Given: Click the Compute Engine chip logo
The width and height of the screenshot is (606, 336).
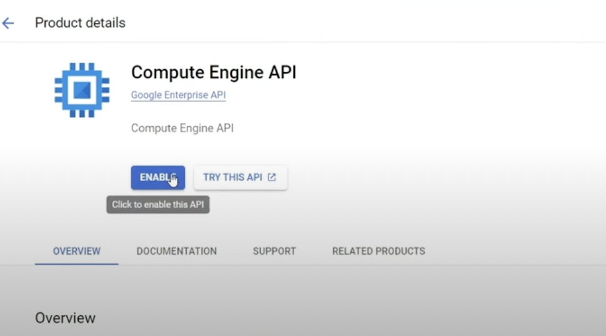Looking at the screenshot, I should (x=82, y=90).
